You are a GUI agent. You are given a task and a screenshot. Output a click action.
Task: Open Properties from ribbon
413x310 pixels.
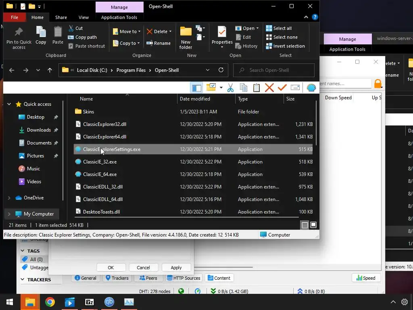pyautogui.click(x=222, y=37)
